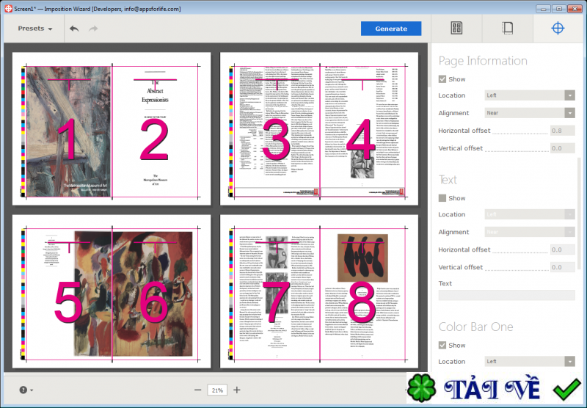Undo the last action
This screenshot has width=587, height=408.
(74, 29)
